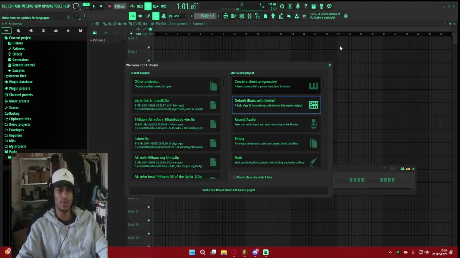The image size is (460, 258).
Task: Click the playlist magnet snap icon
Action: point(97,24)
